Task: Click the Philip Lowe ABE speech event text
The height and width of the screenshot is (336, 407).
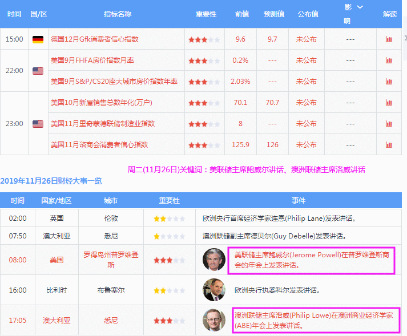Action: click(x=314, y=321)
